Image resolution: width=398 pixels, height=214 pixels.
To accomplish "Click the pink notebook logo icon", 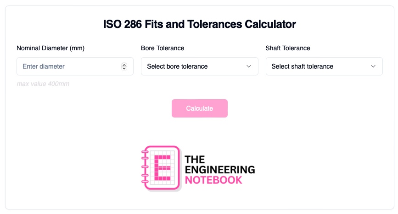I will click(160, 168).
